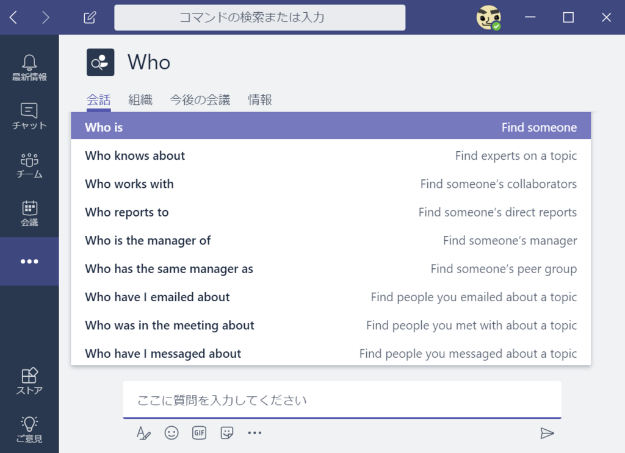
Task: Click the 'Who' app title
Action: (149, 62)
